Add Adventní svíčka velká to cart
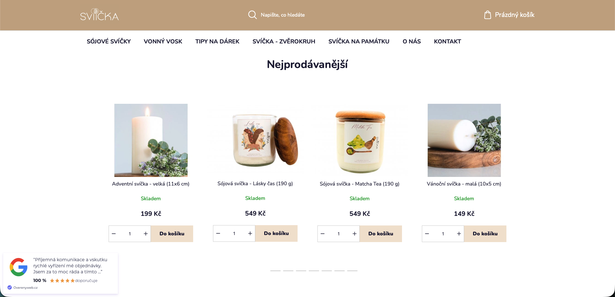This screenshot has height=297, width=615. [172, 234]
